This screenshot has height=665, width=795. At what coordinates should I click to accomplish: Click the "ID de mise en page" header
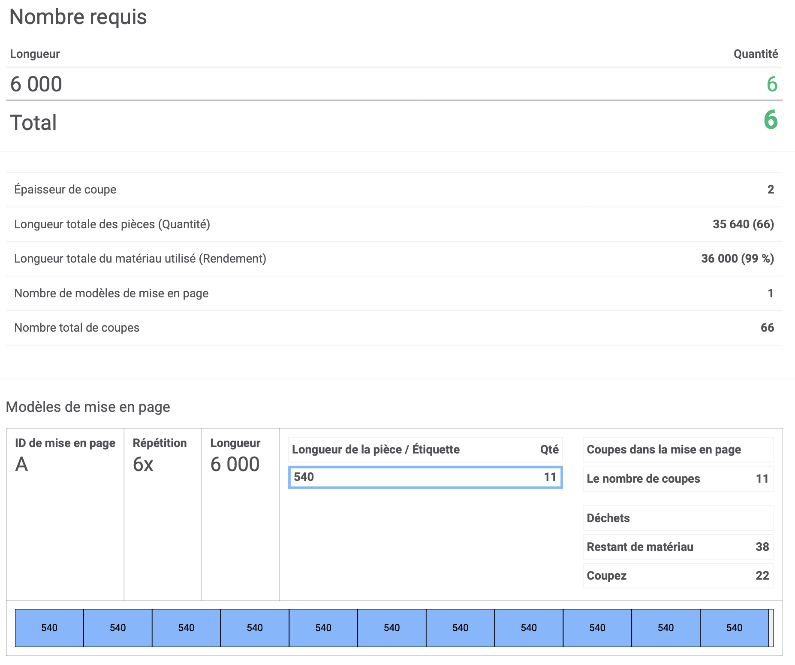click(65, 443)
